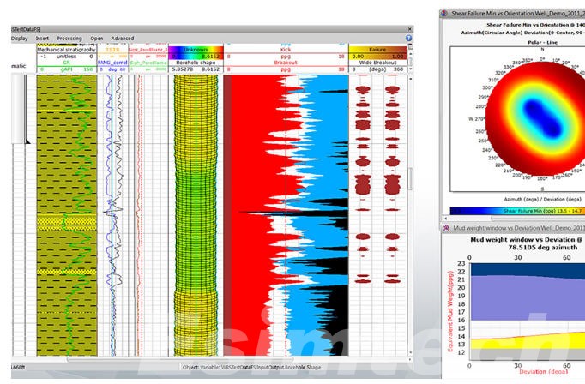This screenshot has height=384, width=585.
Task: Select the Wide Breakout header
Action: (x=377, y=63)
